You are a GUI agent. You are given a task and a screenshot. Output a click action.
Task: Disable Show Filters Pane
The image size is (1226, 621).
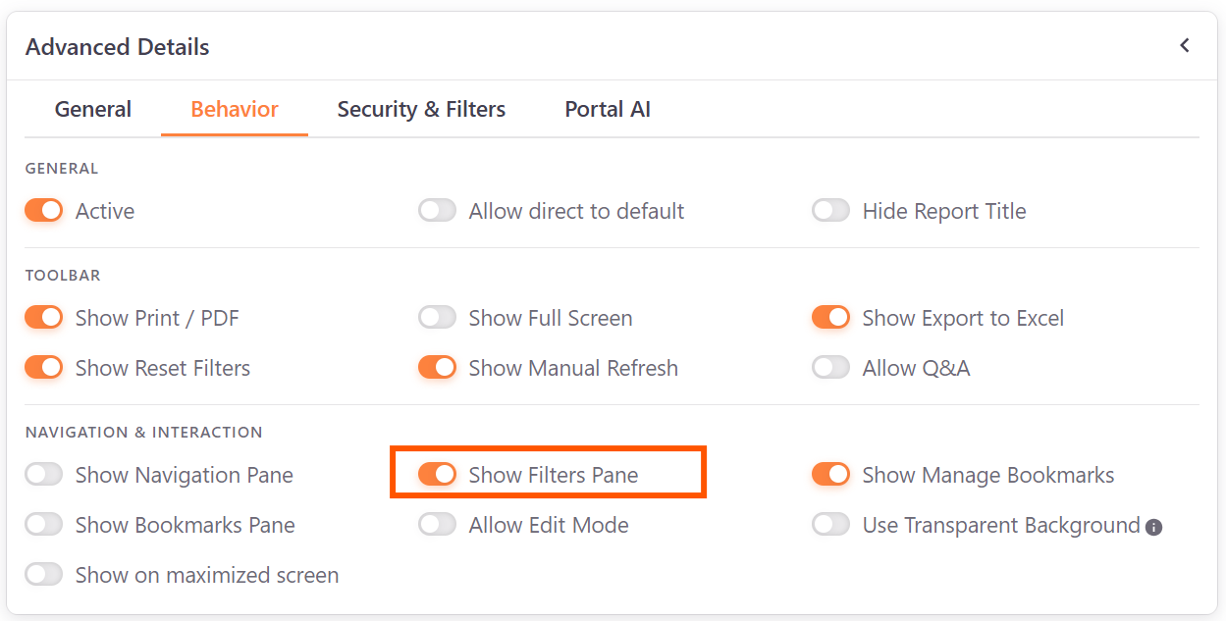pyautogui.click(x=437, y=474)
